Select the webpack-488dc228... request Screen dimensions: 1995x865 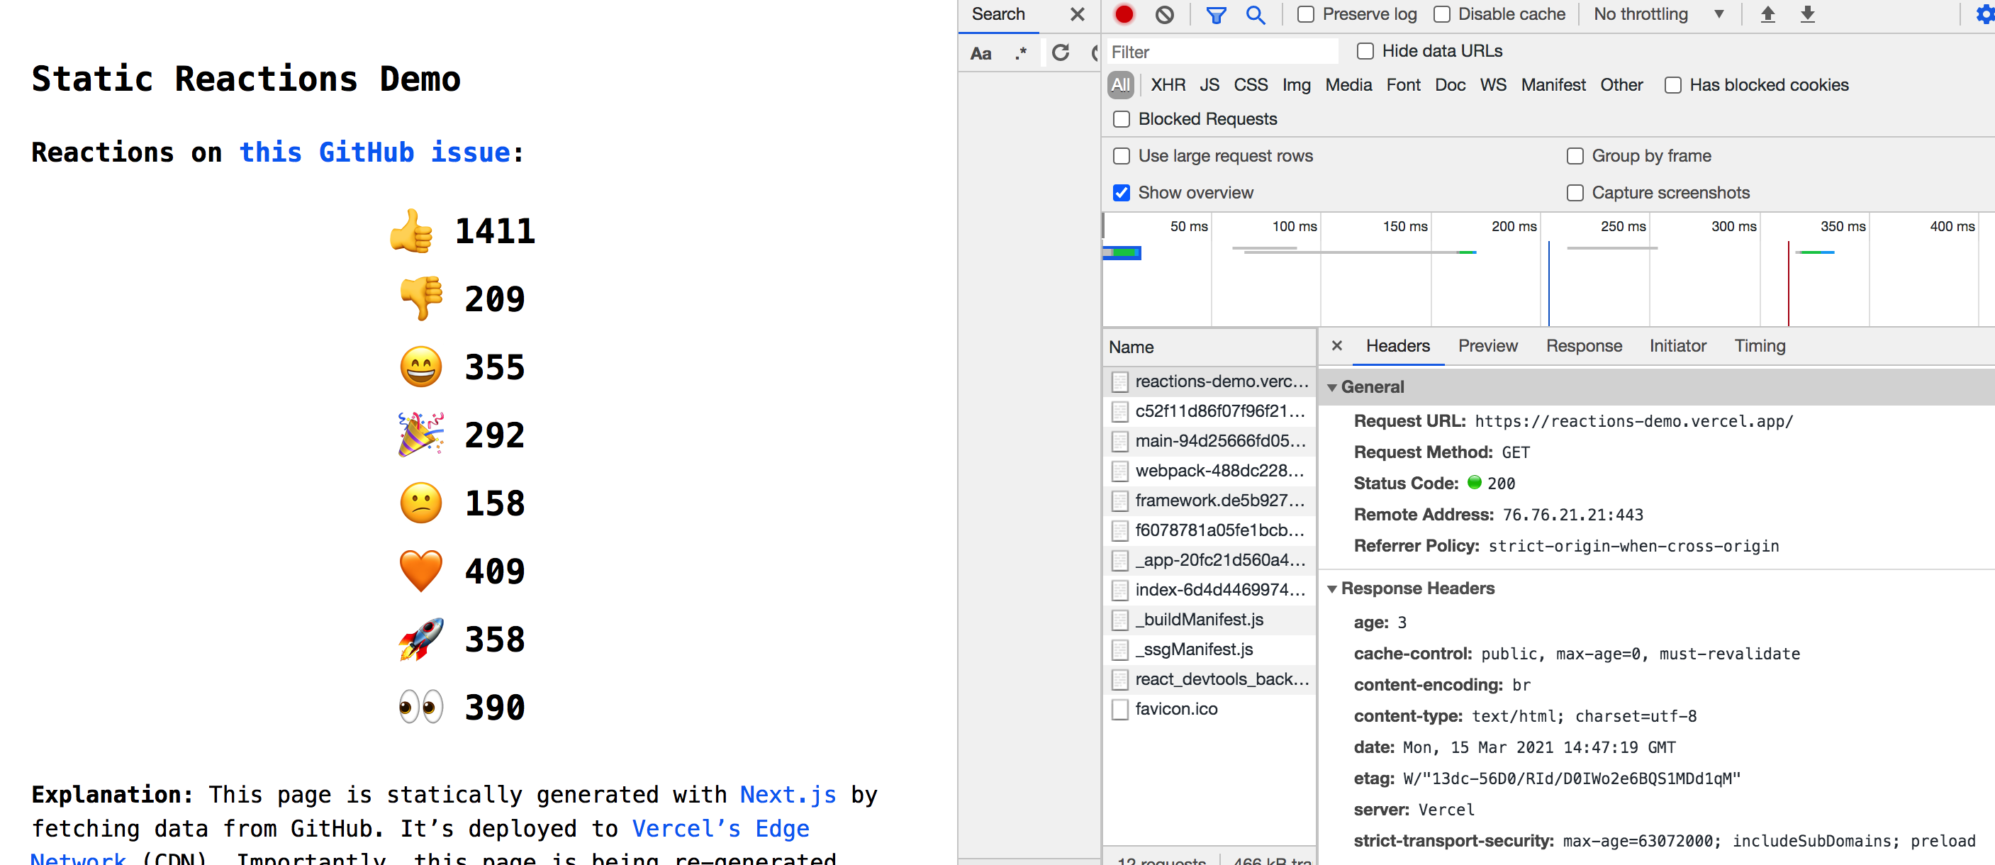coord(1209,471)
